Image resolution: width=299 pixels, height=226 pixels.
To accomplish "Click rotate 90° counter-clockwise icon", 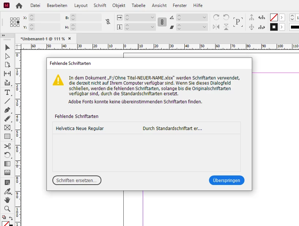I will click(x=226, y=17).
